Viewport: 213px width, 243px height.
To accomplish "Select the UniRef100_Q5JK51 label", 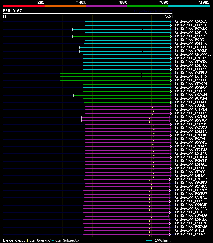I will coord(191,197).
